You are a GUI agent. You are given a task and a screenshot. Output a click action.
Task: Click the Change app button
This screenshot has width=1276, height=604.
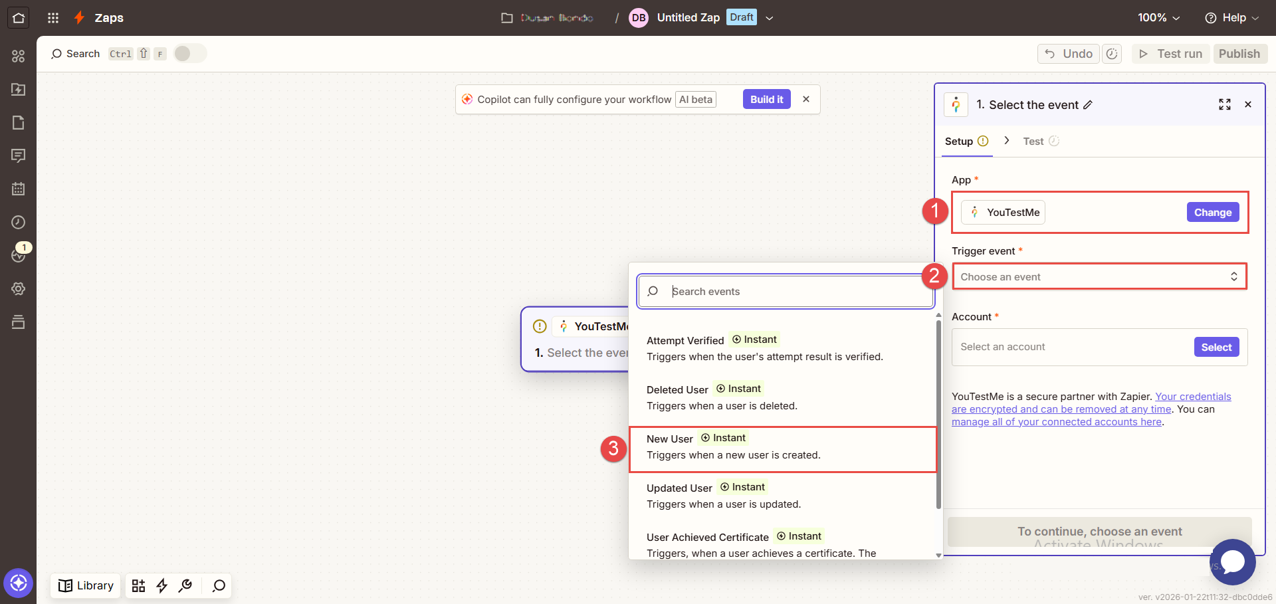point(1213,212)
